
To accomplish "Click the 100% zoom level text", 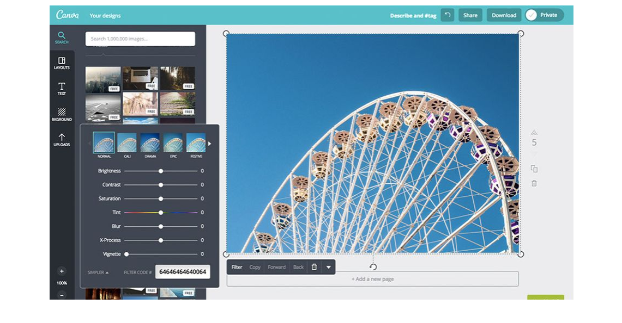I will [62, 283].
